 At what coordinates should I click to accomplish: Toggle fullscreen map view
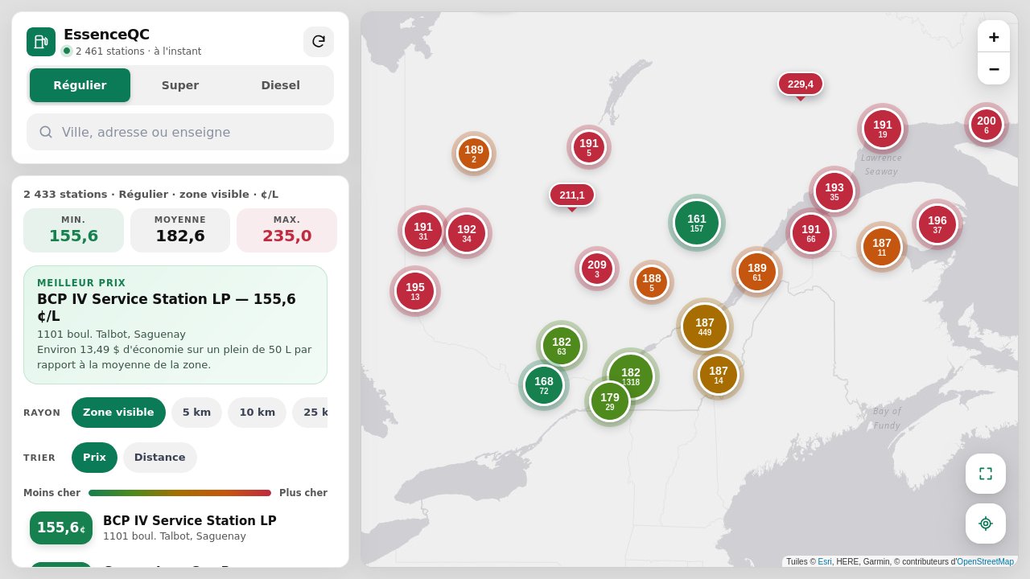tap(986, 474)
